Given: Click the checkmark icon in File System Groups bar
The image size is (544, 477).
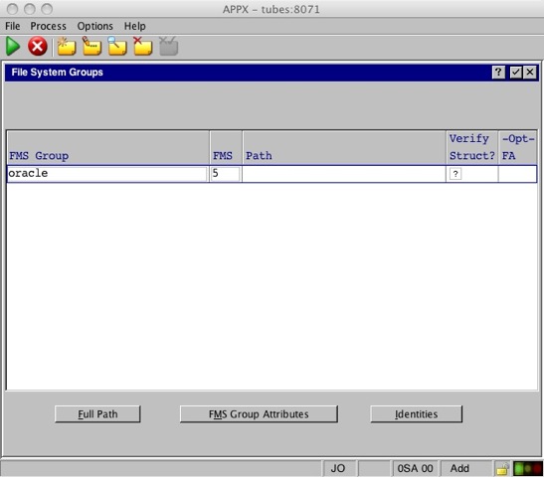Looking at the screenshot, I should tap(515, 73).
